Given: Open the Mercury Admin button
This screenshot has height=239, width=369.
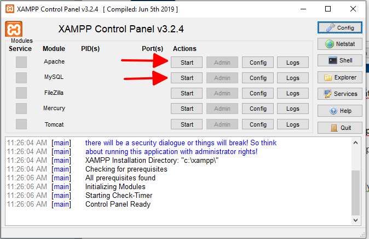Looking at the screenshot, I should (x=222, y=109).
